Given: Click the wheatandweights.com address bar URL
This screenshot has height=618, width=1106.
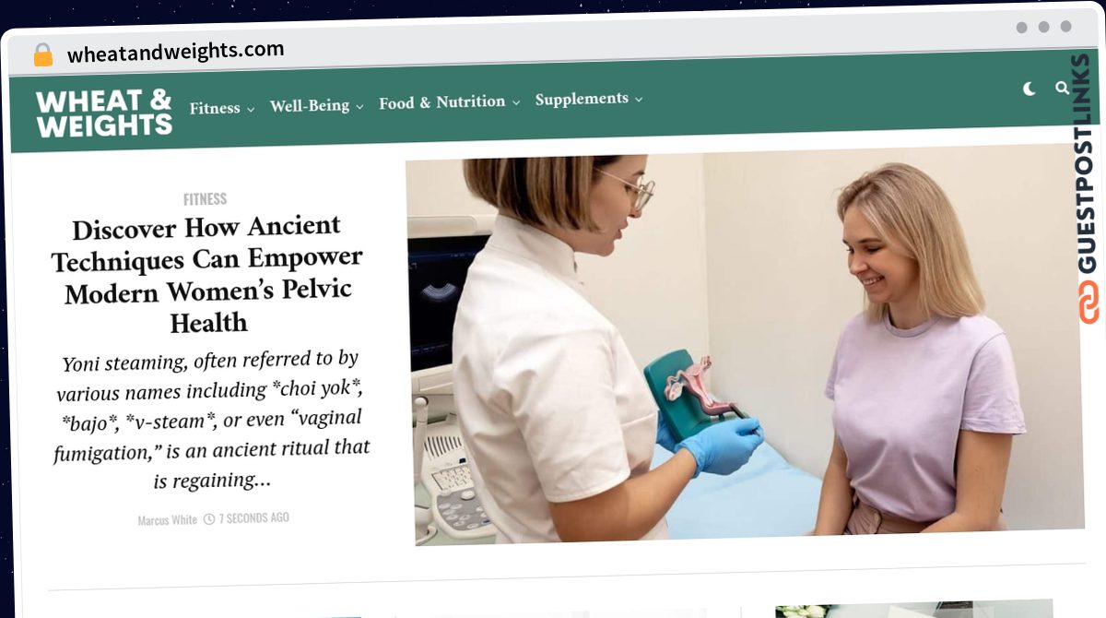Looking at the screenshot, I should [x=175, y=52].
